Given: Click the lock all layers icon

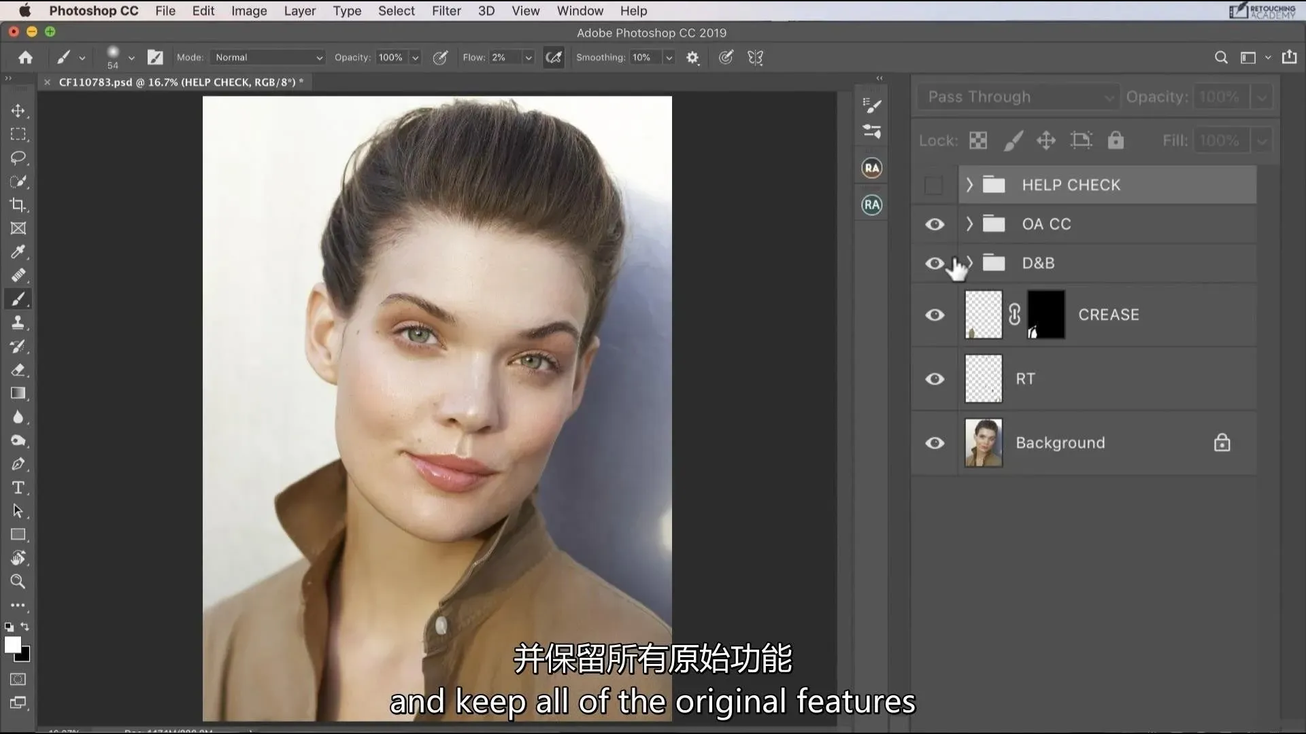Looking at the screenshot, I should click(x=1116, y=141).
